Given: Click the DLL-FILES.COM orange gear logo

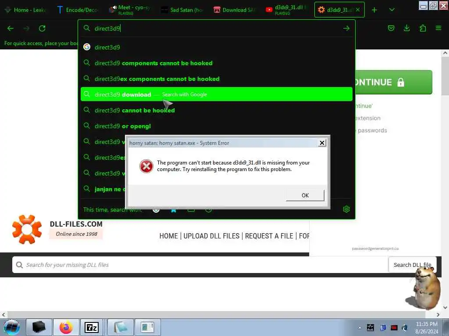Looking at the screenshot, I should (27, 229).
